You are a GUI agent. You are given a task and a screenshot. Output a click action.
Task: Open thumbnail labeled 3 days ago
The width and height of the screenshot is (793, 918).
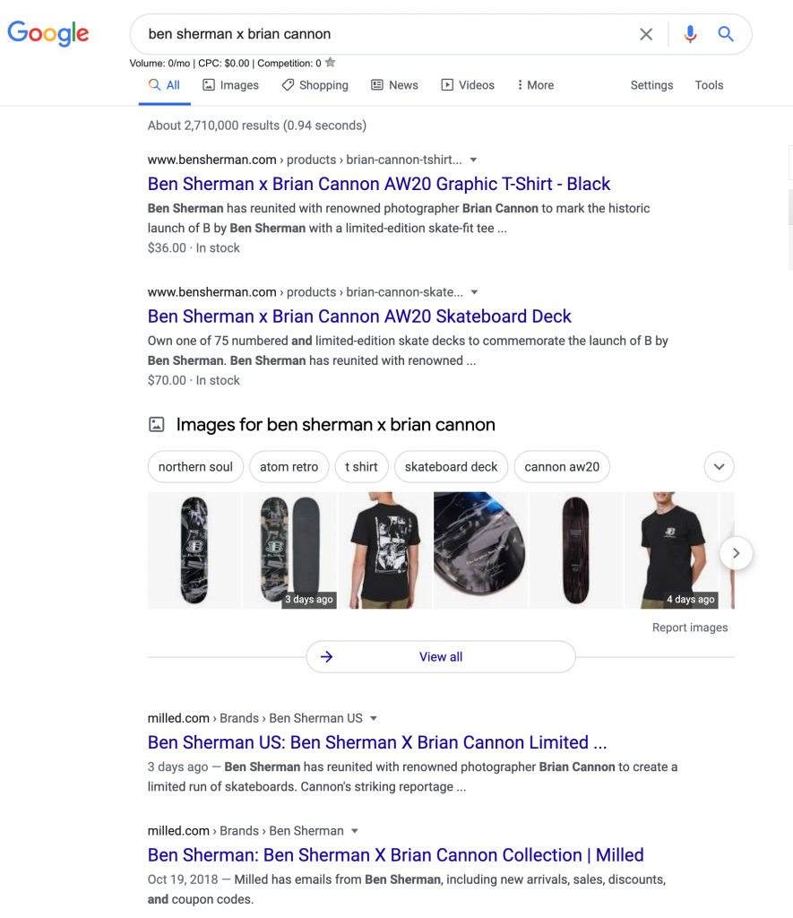tap(289, 550)
